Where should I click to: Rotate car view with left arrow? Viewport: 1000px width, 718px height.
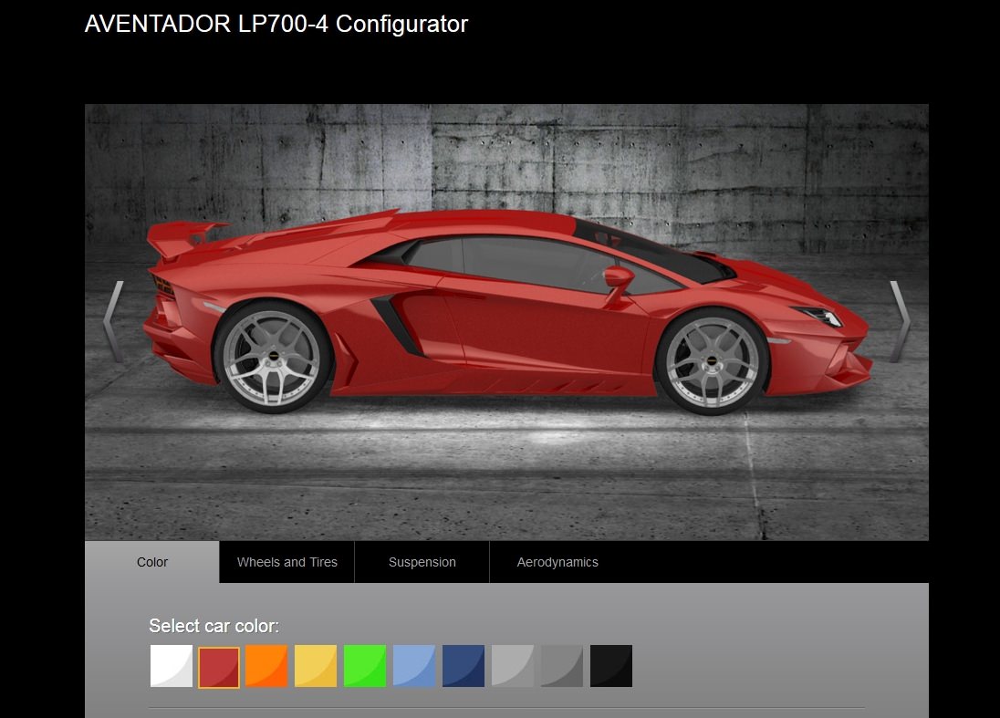coord(113,322)
